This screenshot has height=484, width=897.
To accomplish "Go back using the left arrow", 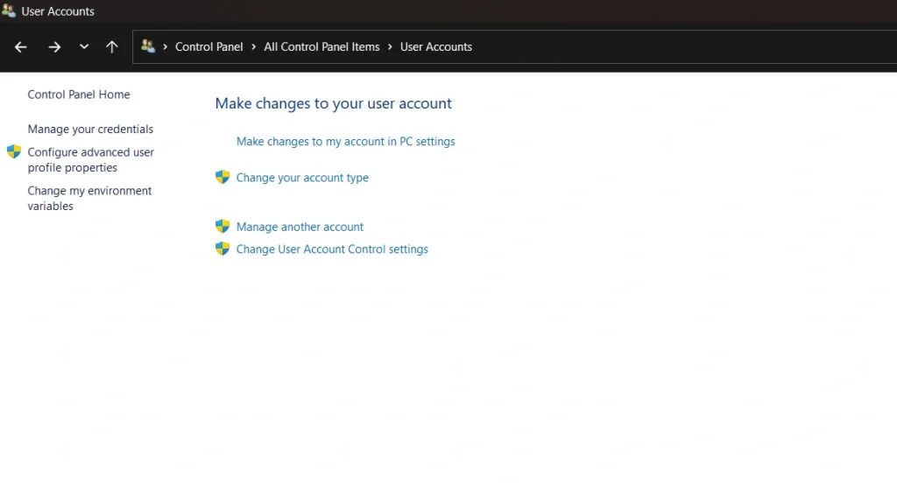I will [x=21, y=47].
